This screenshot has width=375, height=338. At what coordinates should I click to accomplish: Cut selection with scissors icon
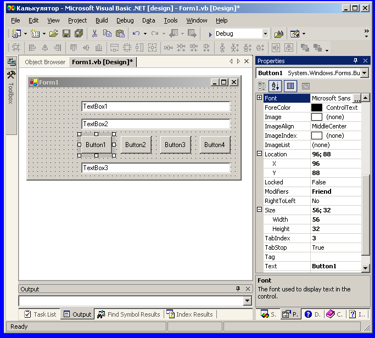94,33
